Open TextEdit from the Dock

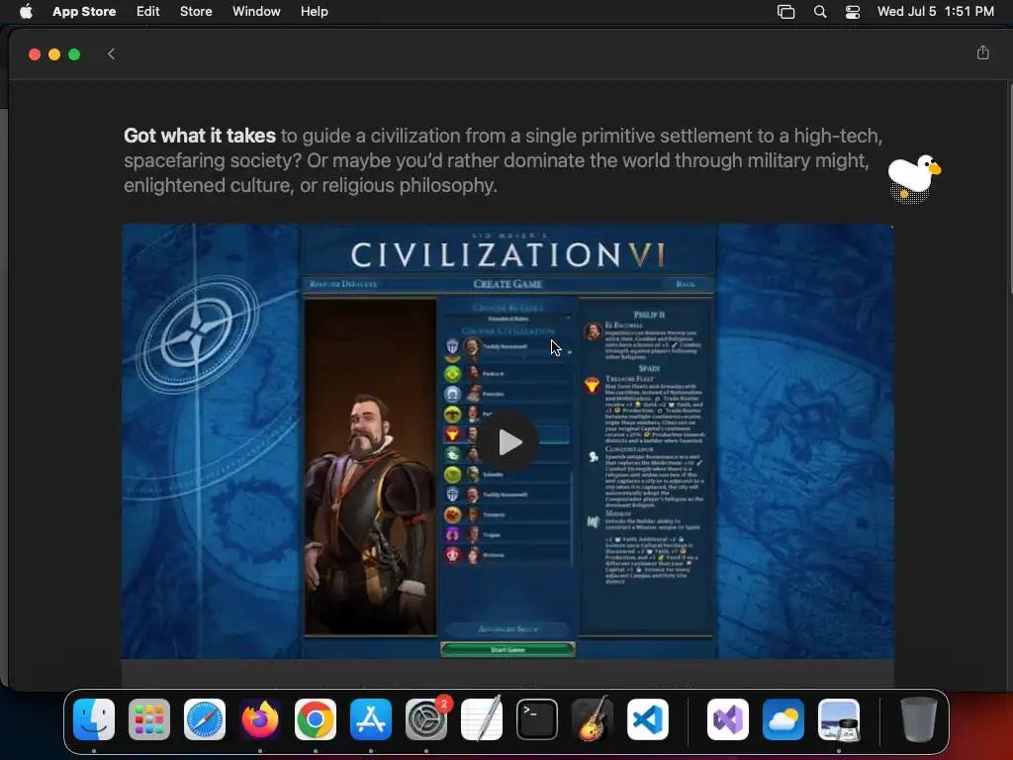coord(482,719)
